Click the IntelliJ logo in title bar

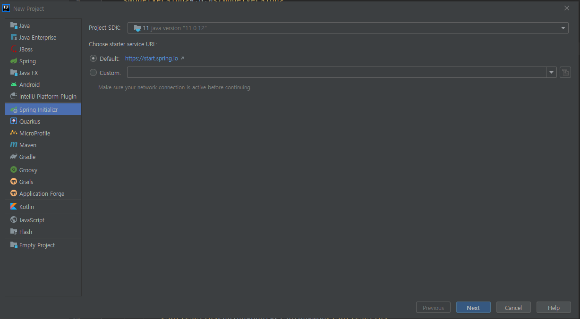pyautogui.click(x=7, y=8)
